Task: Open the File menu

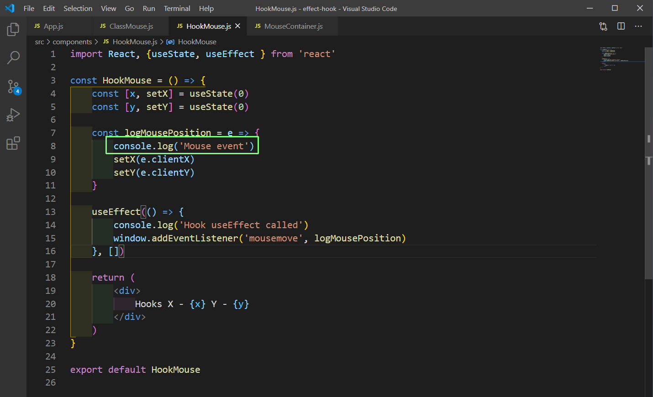Action: point(29,8)
